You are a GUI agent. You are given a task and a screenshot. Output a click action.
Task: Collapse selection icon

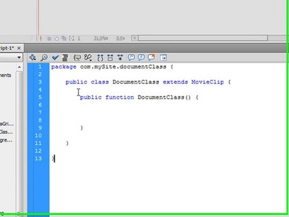(110, 58)
